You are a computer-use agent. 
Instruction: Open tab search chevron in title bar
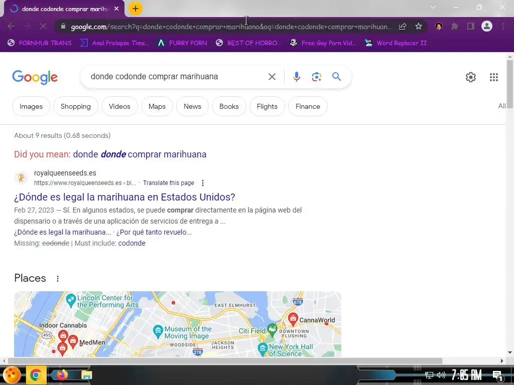point(433,7)
